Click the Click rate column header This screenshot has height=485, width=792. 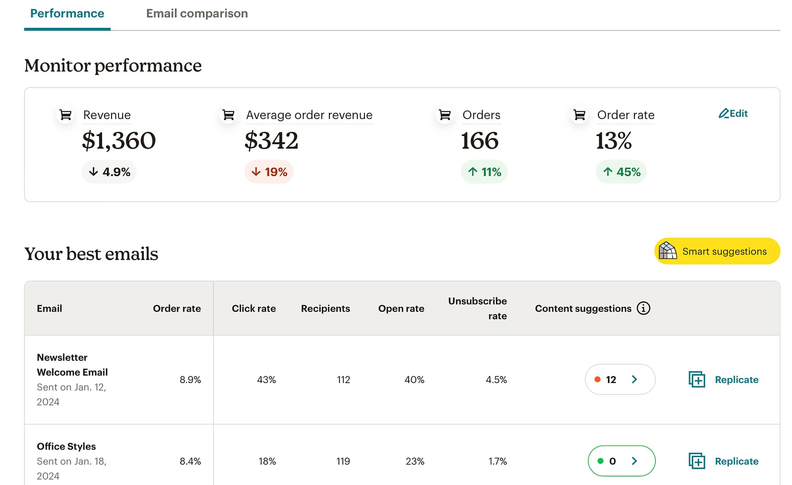254,309
